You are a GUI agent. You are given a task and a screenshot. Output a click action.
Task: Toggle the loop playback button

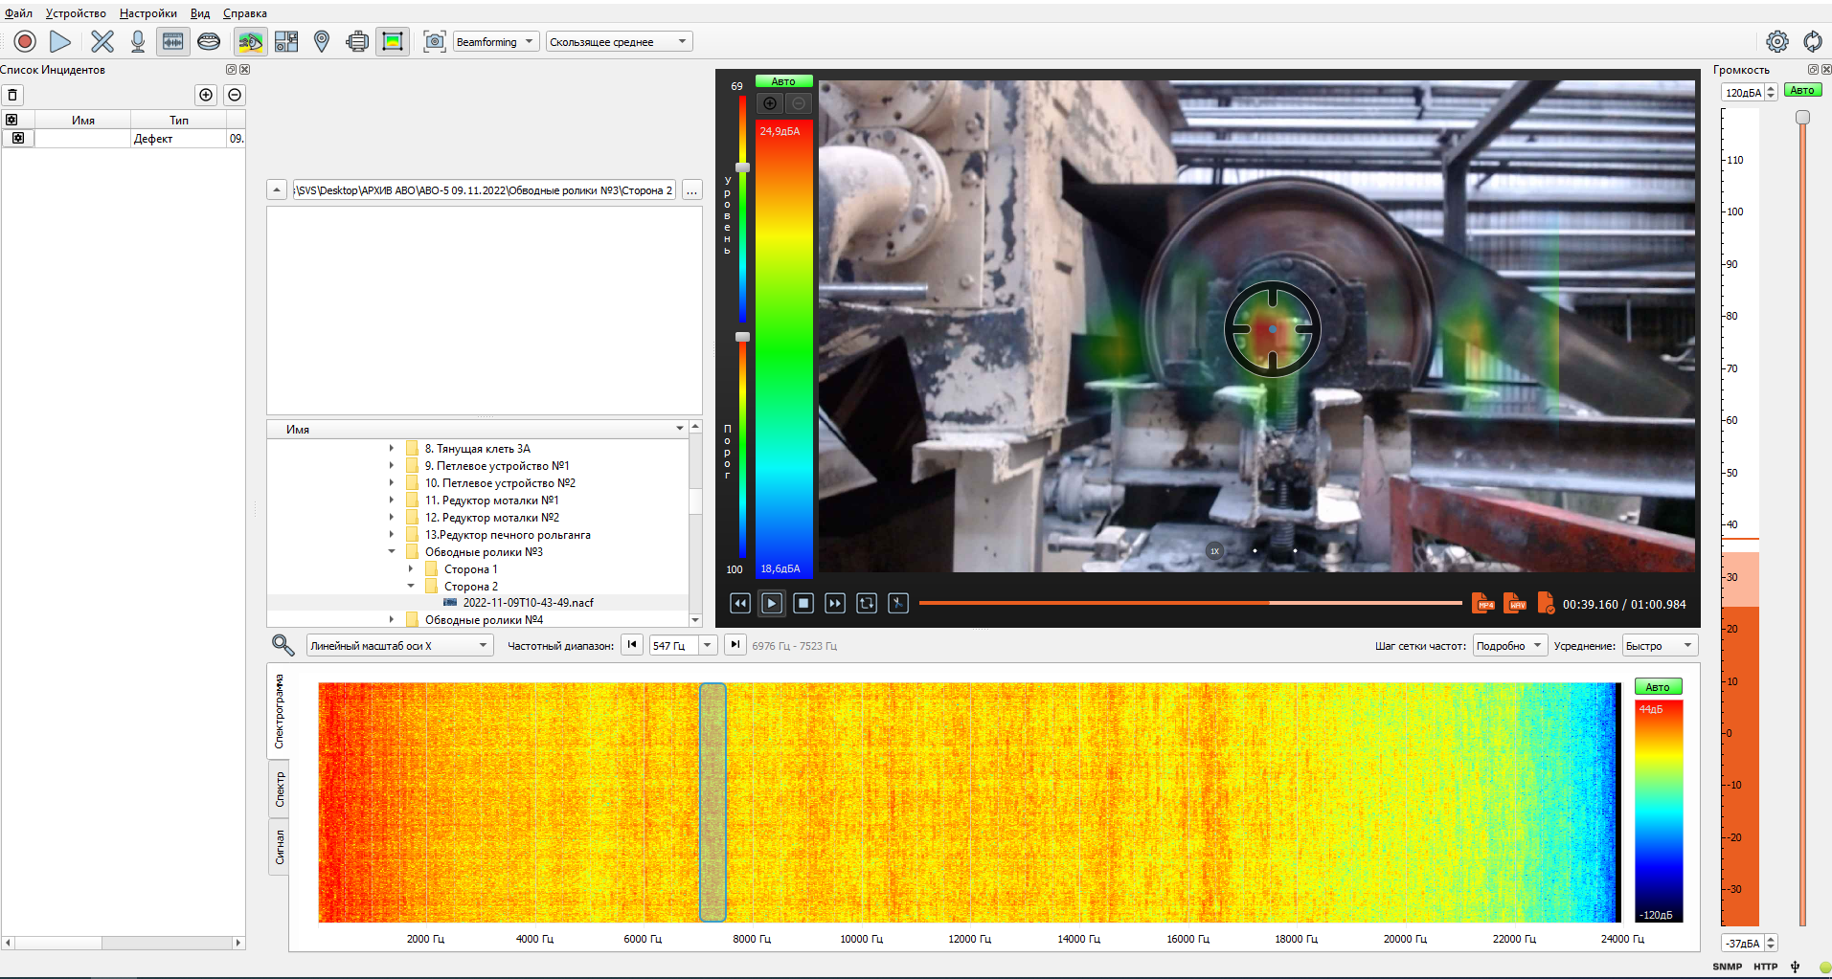(x=867, y=603)
